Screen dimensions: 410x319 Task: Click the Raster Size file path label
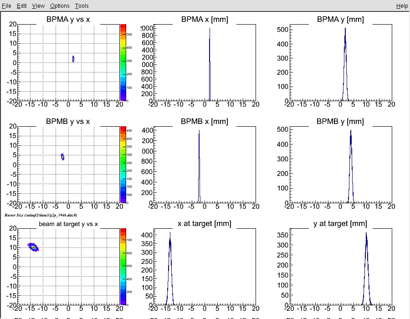[x=41, y=215]
